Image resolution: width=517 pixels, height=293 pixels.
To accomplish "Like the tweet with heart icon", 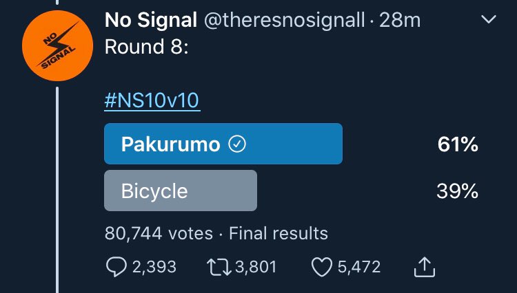I will click(322, 266).
